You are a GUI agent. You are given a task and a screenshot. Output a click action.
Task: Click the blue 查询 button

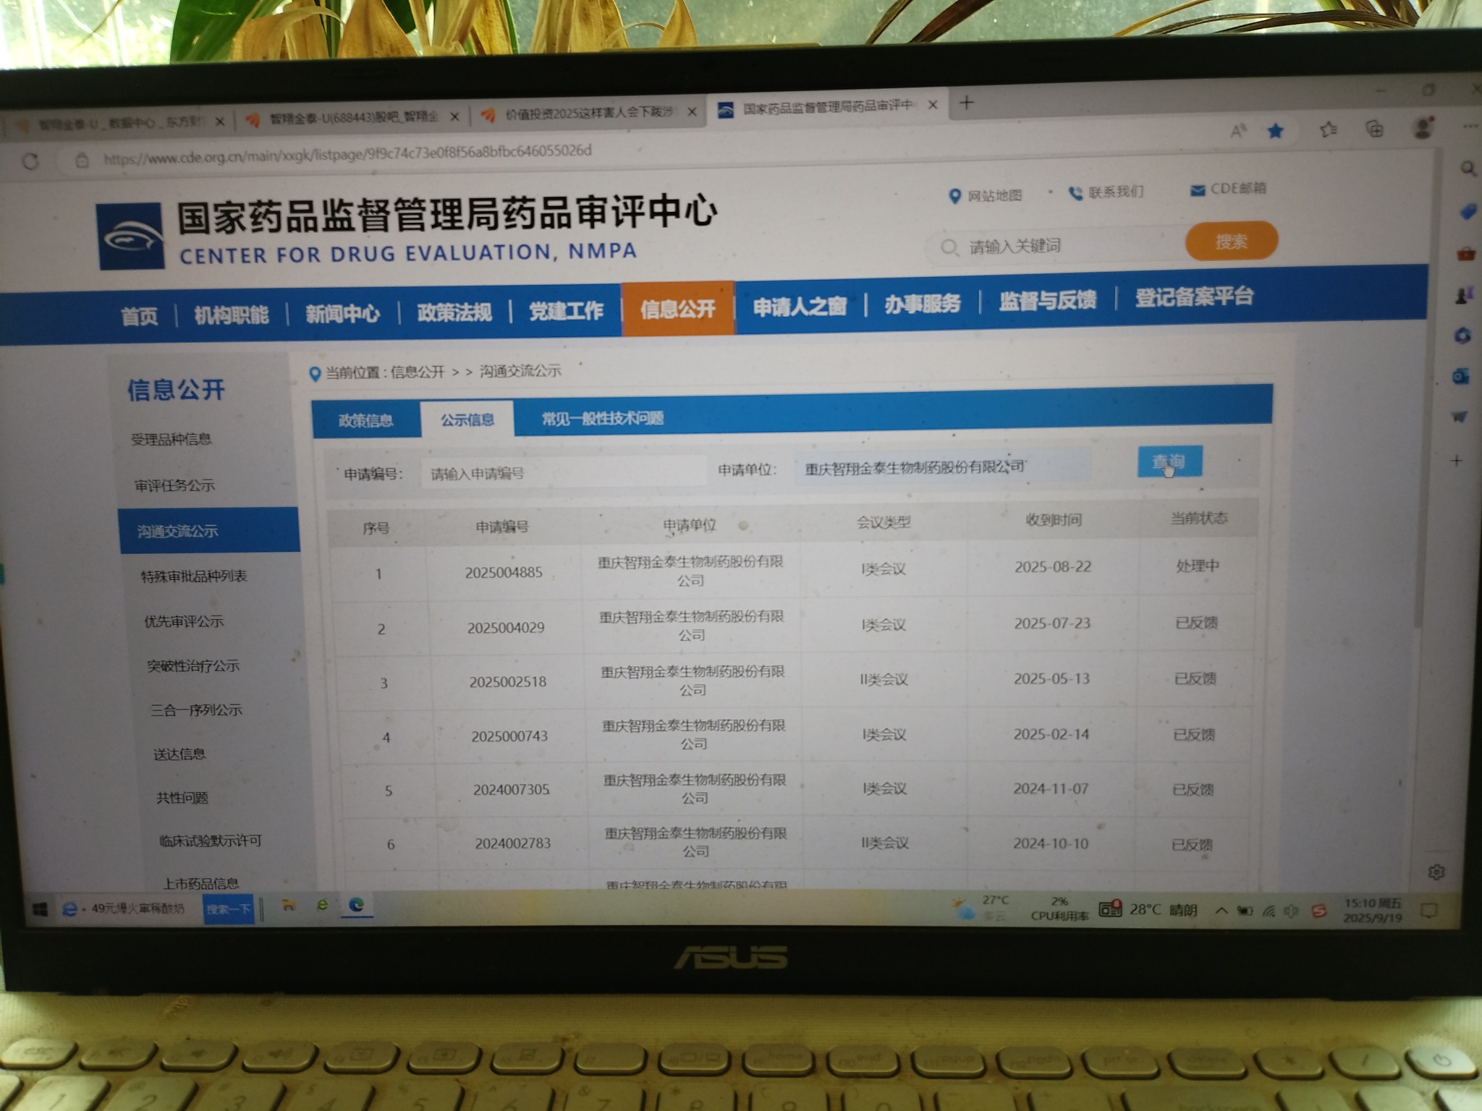(1169, 461)
